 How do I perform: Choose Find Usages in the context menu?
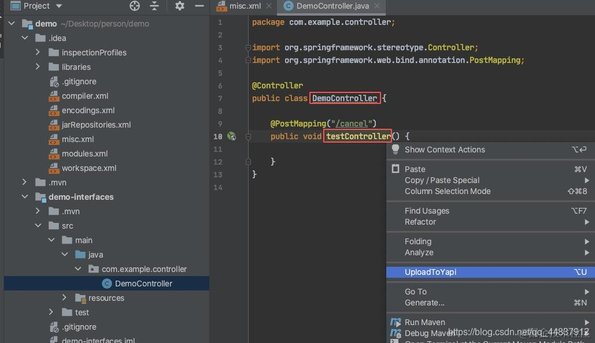(x=427, y=211)
